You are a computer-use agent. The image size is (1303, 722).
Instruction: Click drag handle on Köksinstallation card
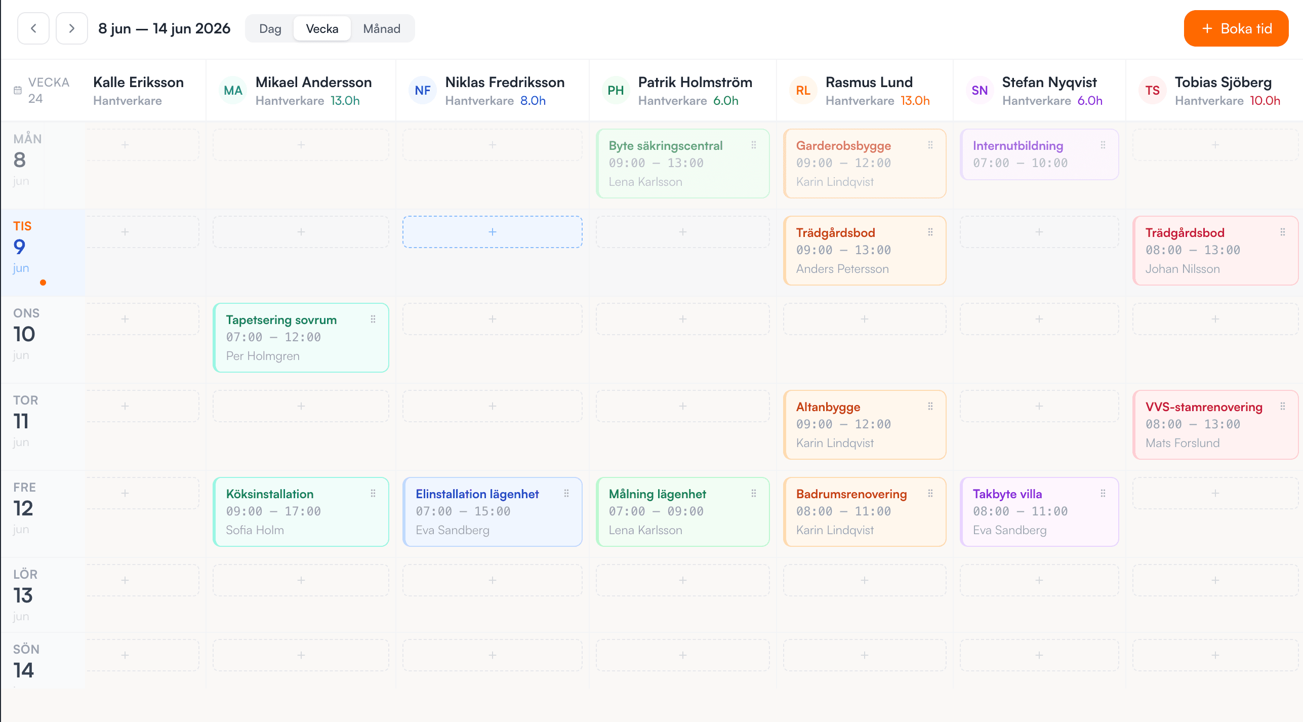373,493
